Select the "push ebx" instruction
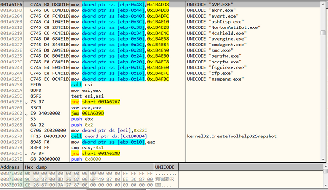 pyautogui.click(x=82, y=119)
